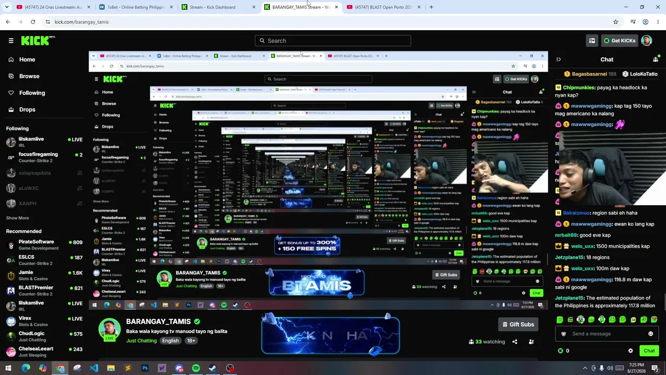Open ChelseaLeeart recommended channel
The height and width of the screenshot is (375, 666).
click(x=44, y=352)
